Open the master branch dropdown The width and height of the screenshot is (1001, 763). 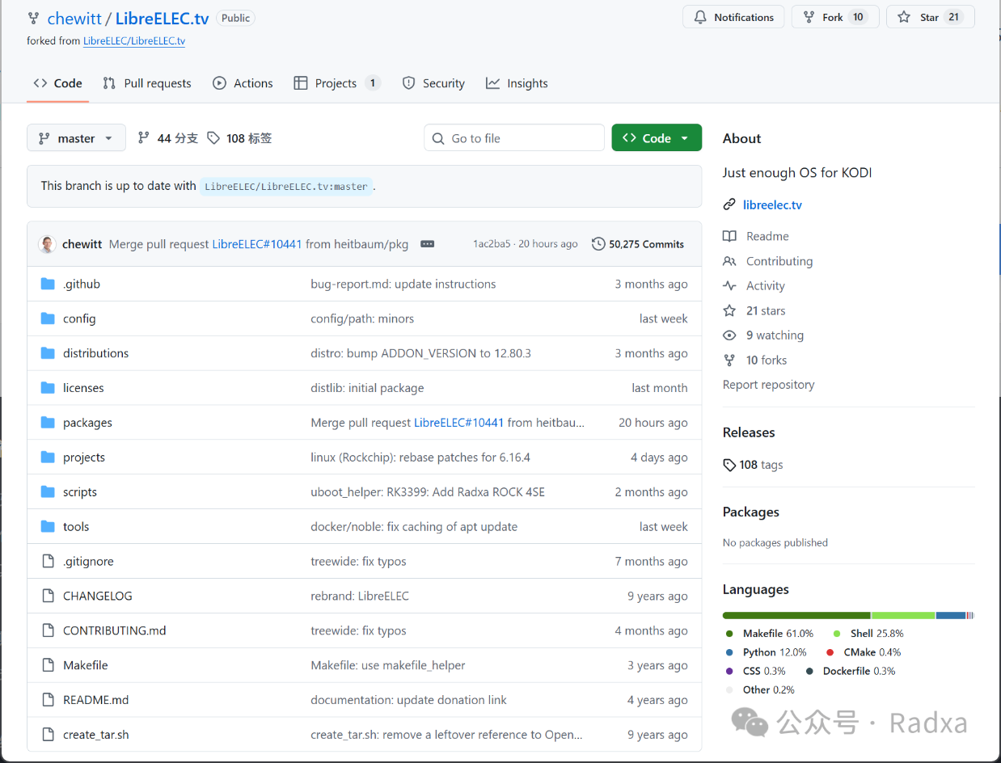click(x=76, y=138)
